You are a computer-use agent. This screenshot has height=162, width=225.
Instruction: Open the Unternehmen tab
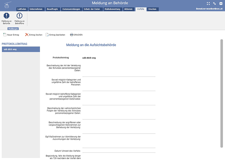(36, 9)
